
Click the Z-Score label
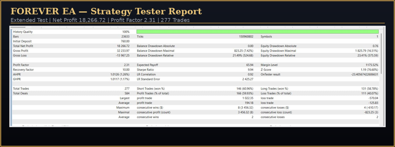[x=266, y=70]
